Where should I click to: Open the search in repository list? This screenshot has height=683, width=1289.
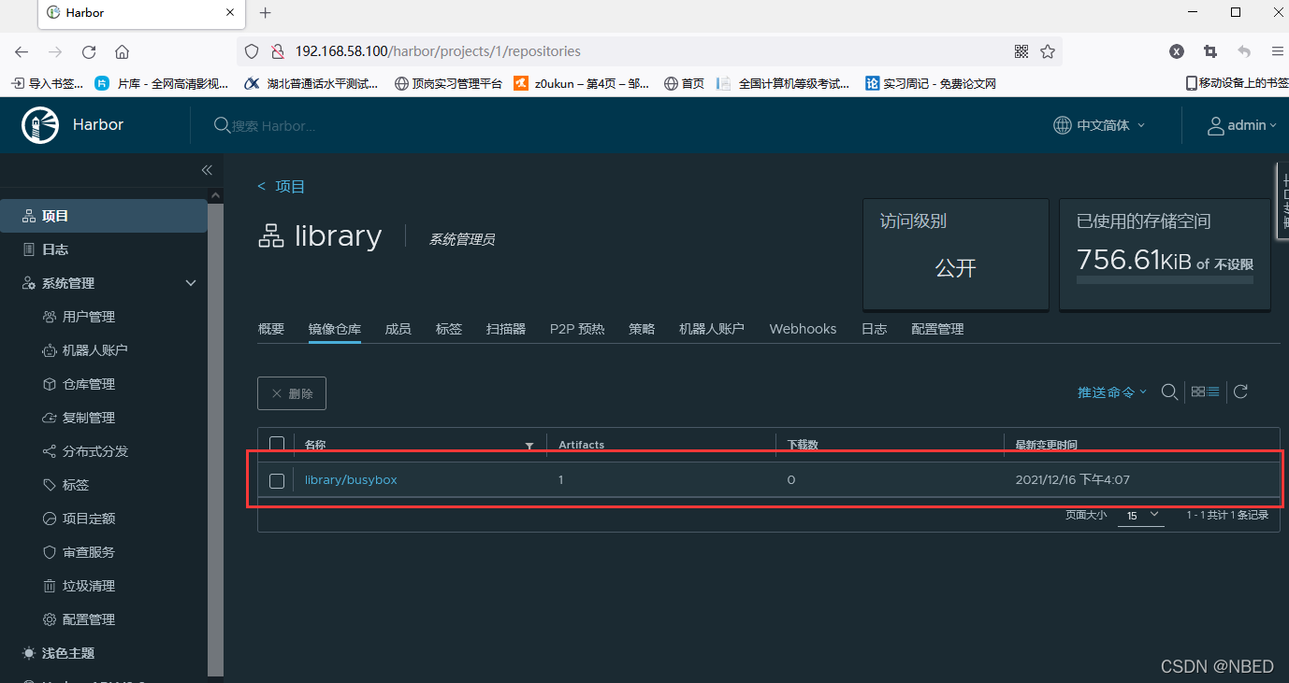pyautogui.click(x=1169, y=391)
